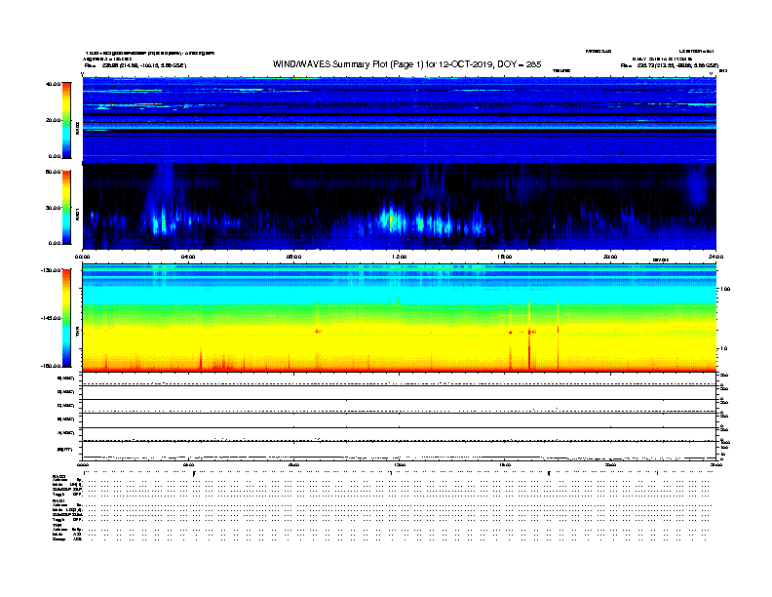The height and width of the screenshot is (597, 772).
Task: Click the 40.00 color bar label
Action: coord(53,84)
